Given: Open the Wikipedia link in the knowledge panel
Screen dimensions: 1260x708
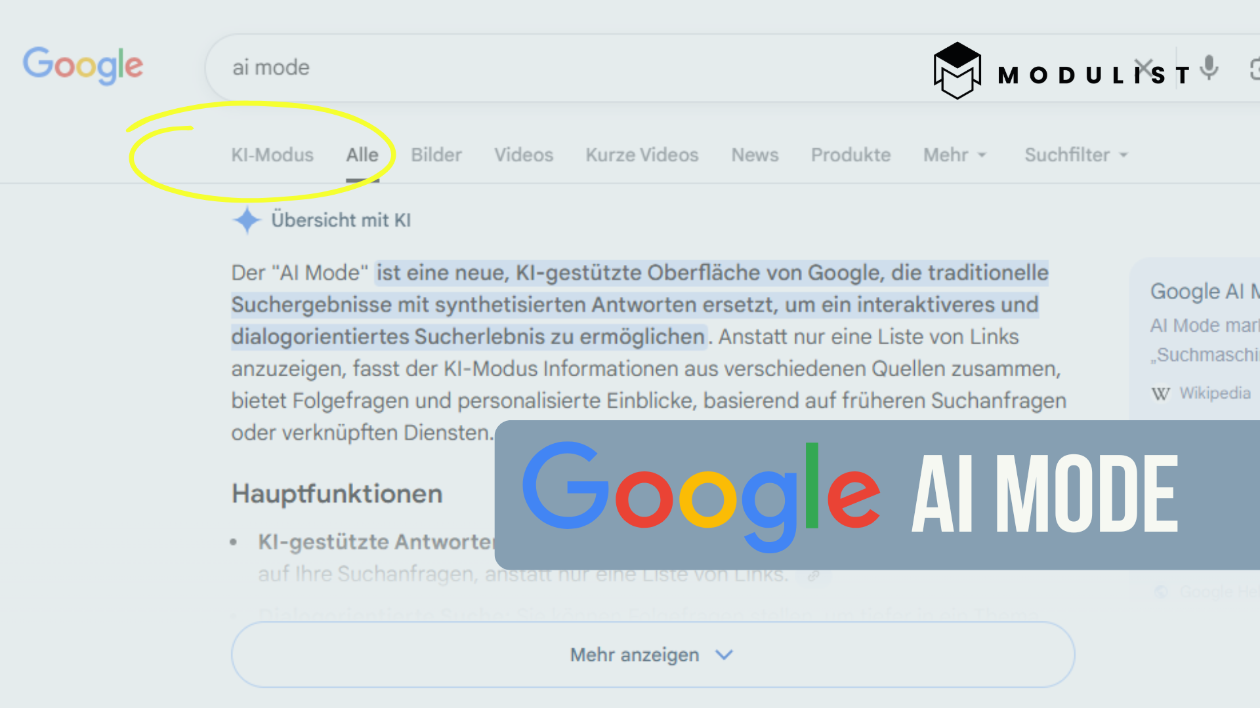Looking at the screenshot, I should point(1215,393).
